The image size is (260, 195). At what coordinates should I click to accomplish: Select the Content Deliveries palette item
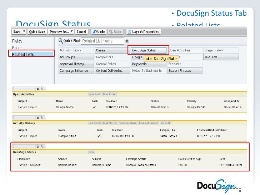click(112, 71)
